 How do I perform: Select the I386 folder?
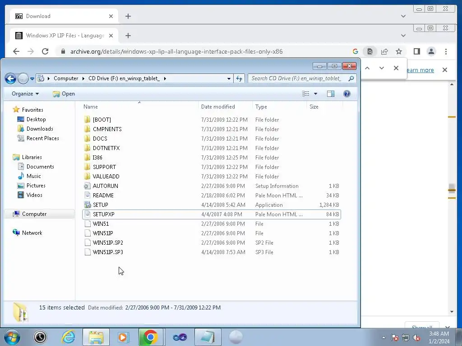point(211,157)
